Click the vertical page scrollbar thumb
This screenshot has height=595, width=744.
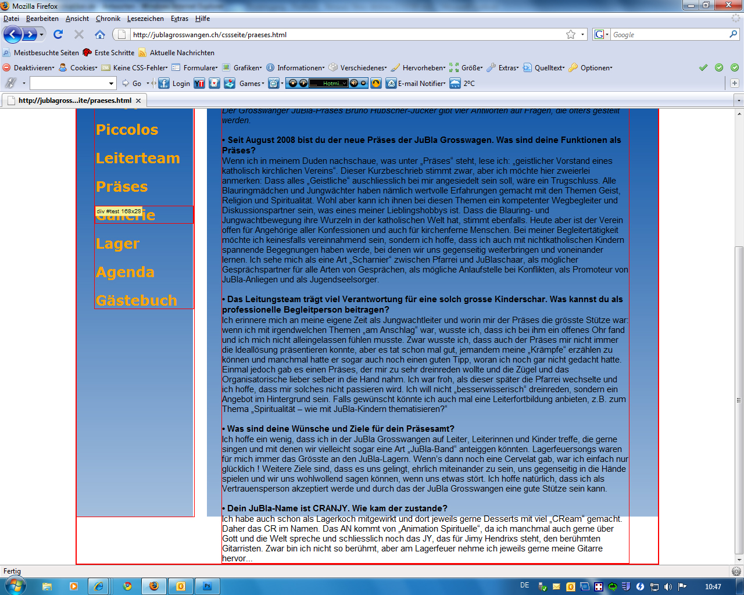coord(739,400)
